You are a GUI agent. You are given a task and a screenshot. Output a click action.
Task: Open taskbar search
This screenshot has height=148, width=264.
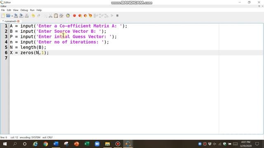point(15,144)
